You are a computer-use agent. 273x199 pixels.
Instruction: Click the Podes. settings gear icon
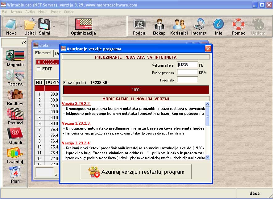tap(139, 26)
